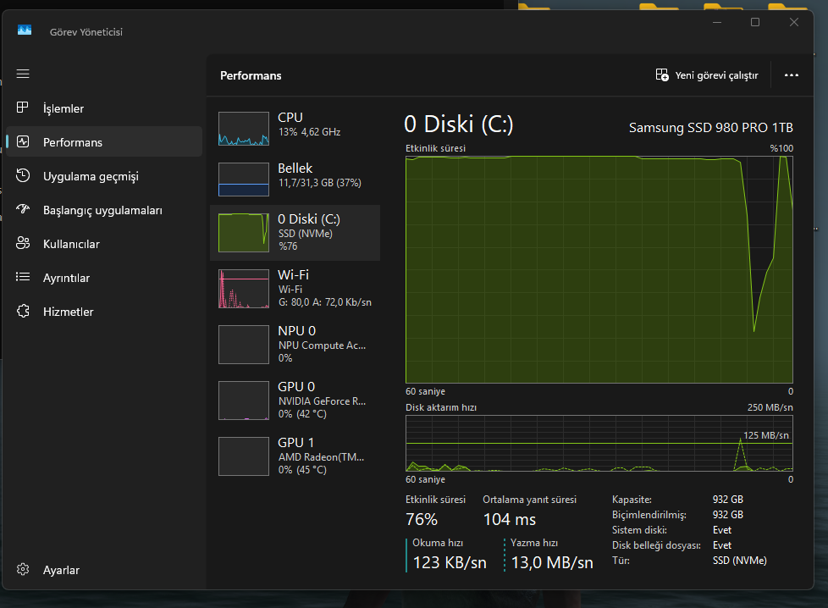Open the three-dot more options menu
Image resolution: width=828 pixels, height=608 pixels.
[x=791, y=75]
